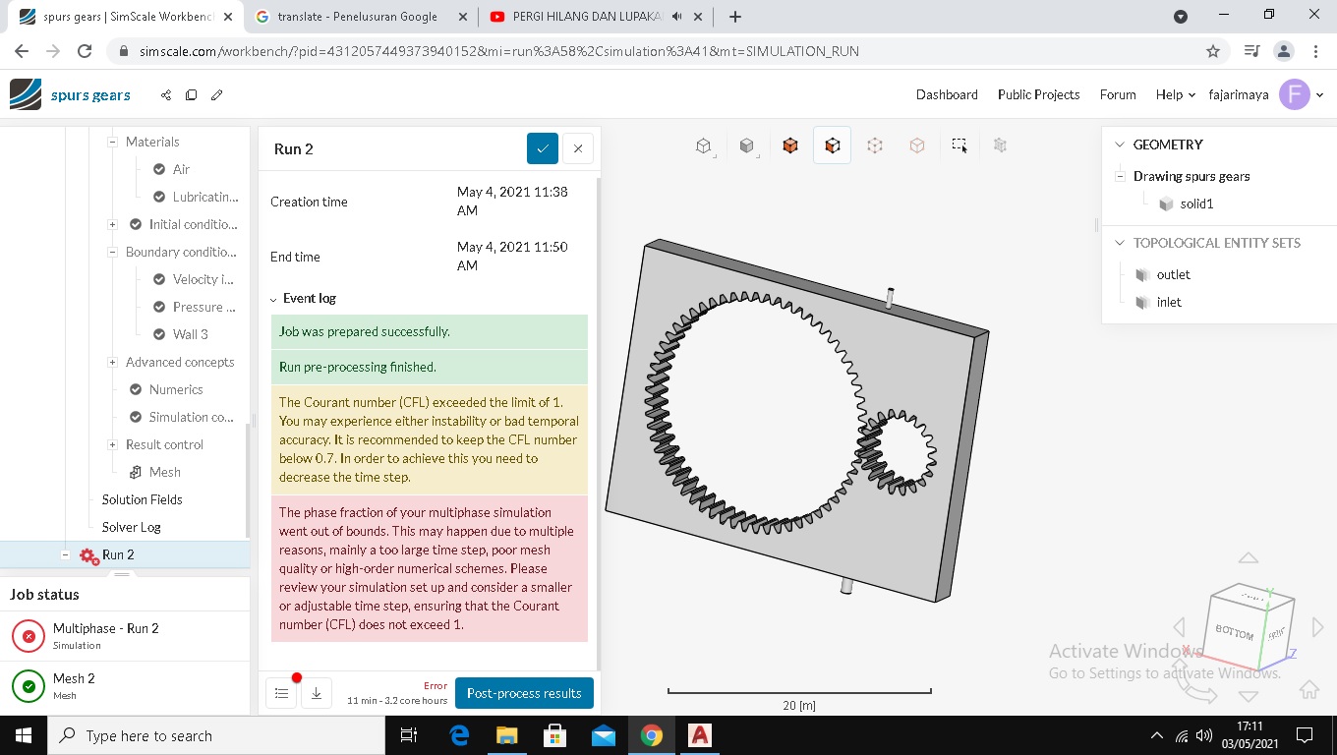Click the share project icon beside project name

click(x=165, y=94)
